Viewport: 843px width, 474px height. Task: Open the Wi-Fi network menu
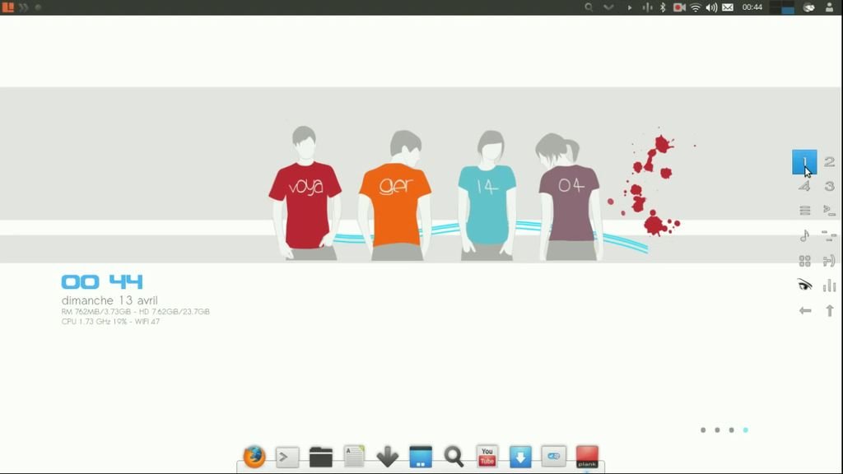[696, 7]
